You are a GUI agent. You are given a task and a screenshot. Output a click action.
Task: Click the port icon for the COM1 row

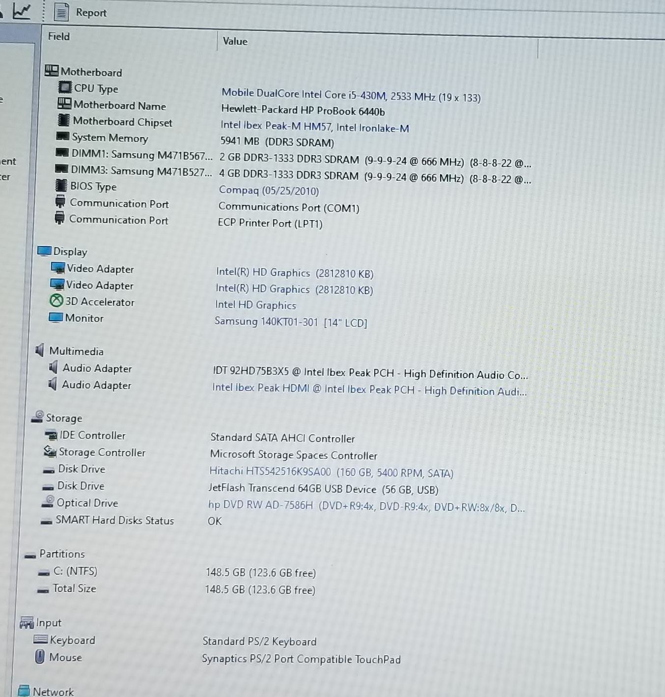60,201
